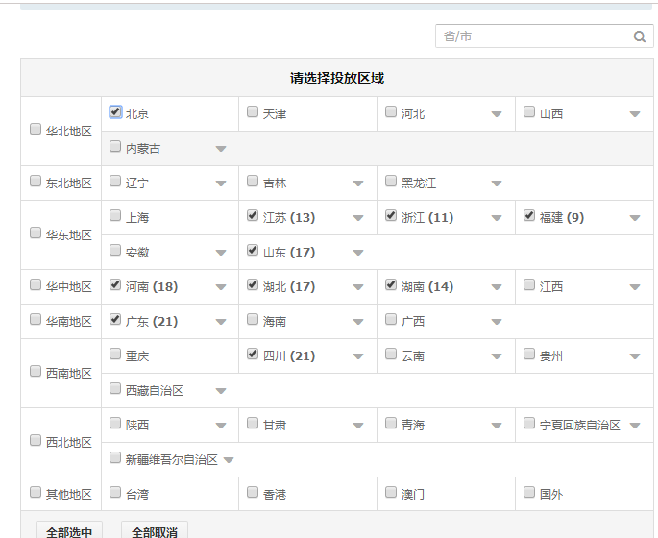
Task: Uncheck the 北京 checkbox
Action: coord(115,111)
